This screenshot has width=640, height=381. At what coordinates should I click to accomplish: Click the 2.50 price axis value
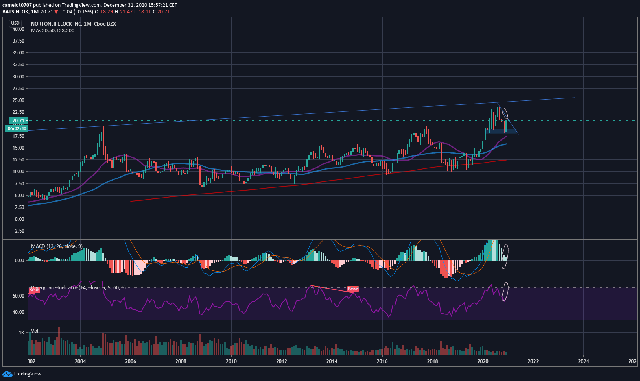coord(19,207)
